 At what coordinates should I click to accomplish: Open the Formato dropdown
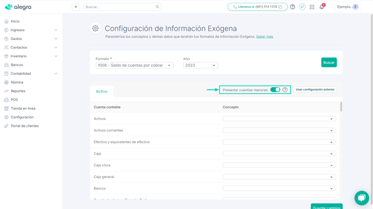134,66
